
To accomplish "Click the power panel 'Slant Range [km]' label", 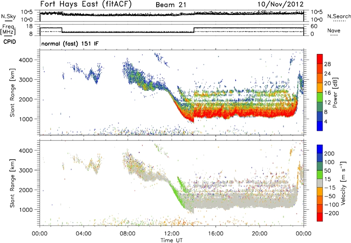I will click(12, 93).
